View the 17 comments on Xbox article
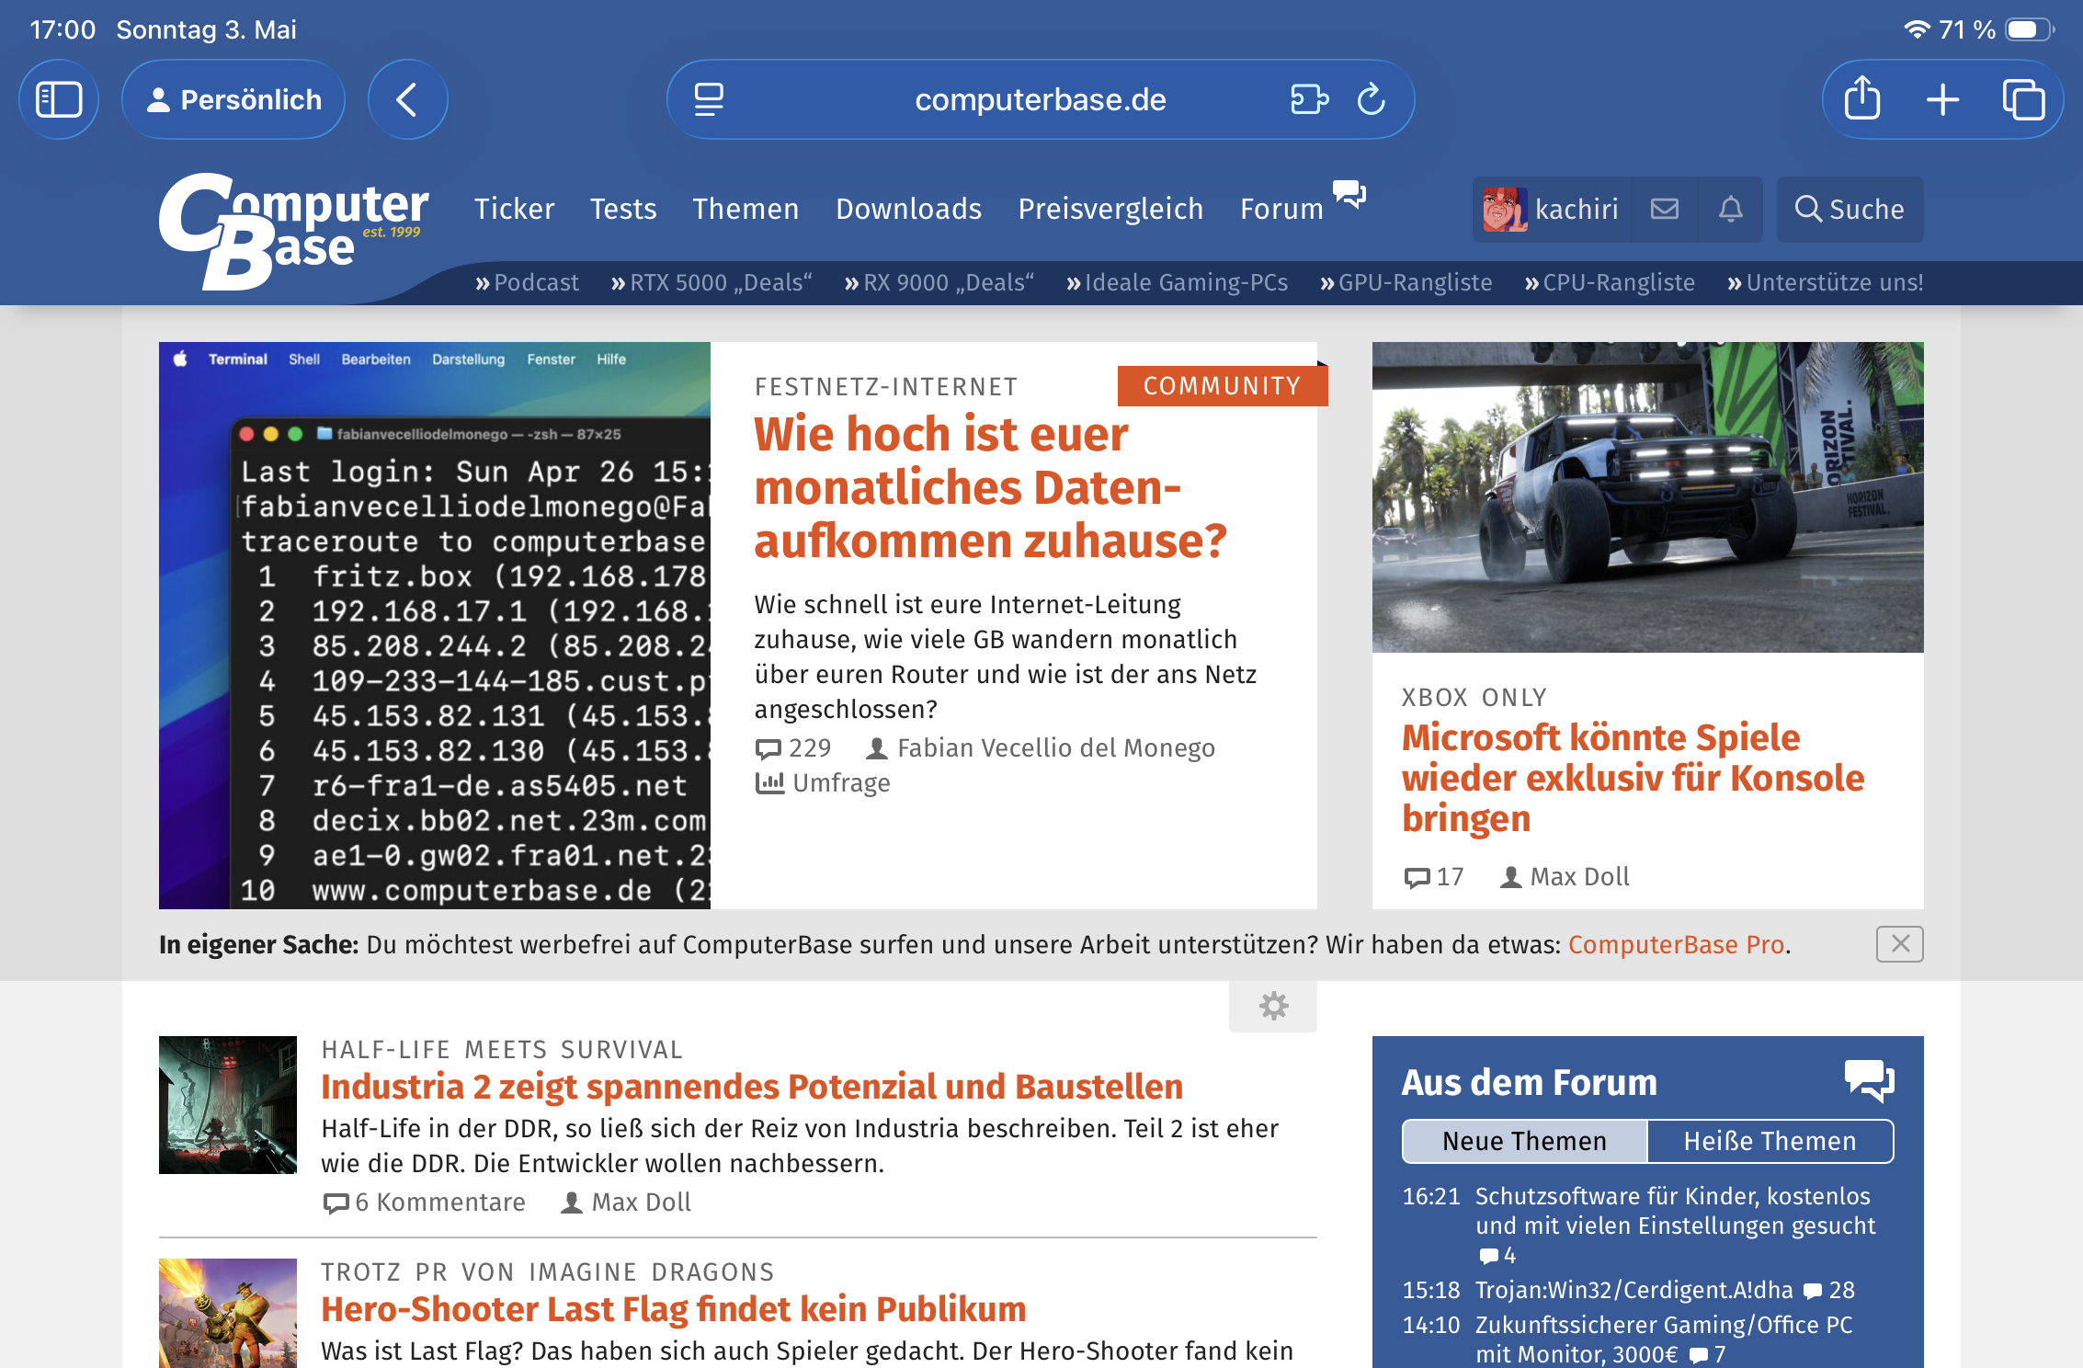The height and width of the screenshot is (1368, 2083). coord(1434,877)
